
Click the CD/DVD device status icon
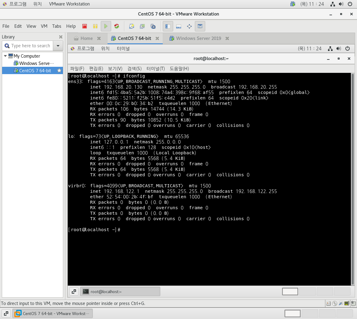tap(335, 303)
